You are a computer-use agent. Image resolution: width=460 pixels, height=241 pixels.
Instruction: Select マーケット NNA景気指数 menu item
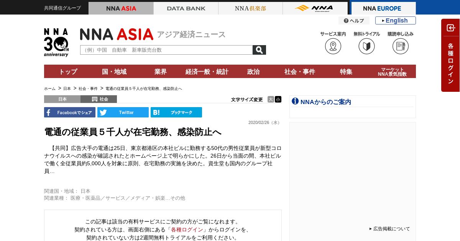coord(392,72)
